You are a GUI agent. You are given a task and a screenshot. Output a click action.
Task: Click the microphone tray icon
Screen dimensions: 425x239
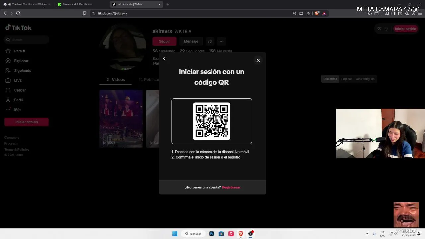374,234
